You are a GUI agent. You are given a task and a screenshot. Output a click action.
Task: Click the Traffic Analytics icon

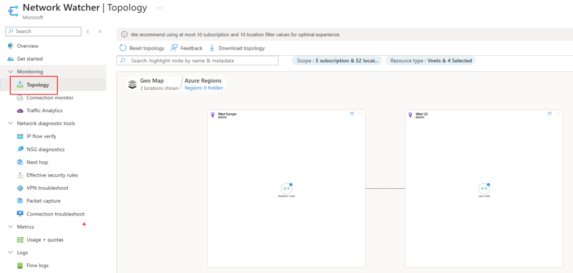pos(20,111)
